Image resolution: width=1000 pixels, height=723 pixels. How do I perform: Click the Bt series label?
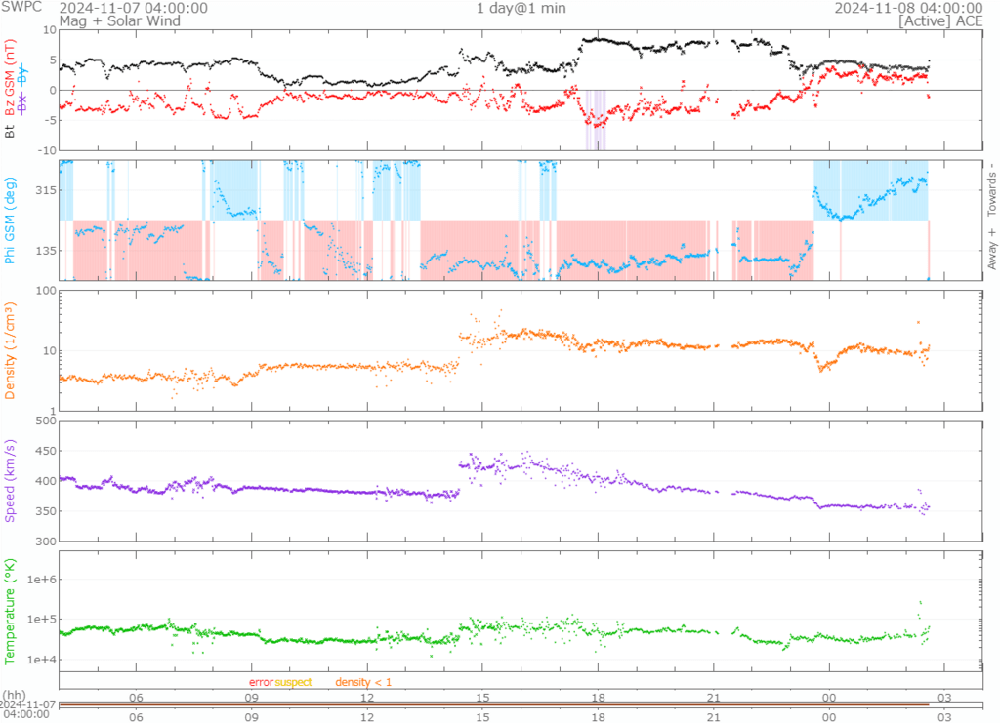click(11, 131)
